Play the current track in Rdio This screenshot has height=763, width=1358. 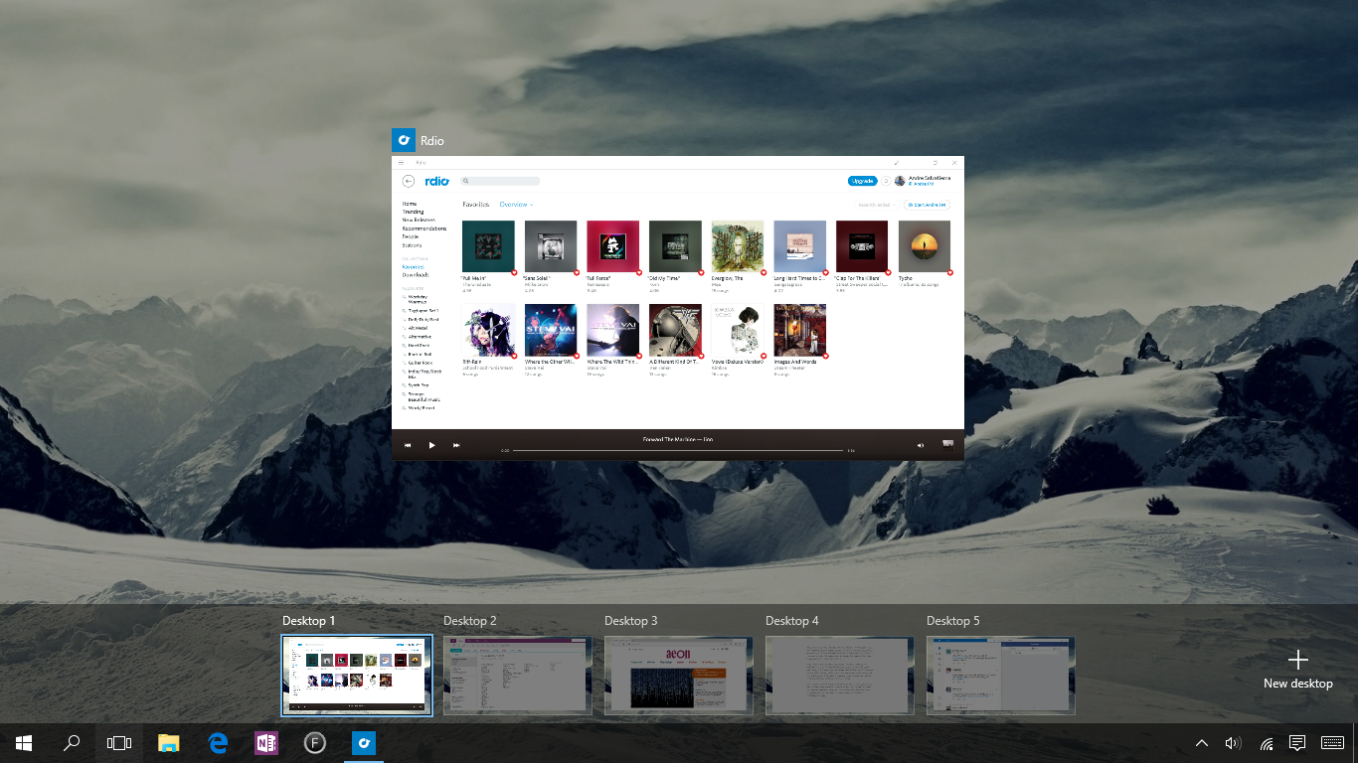pyautogui.click(x=431, y=445)
